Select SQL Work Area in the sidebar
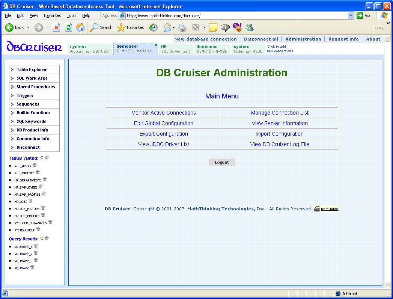Screen dimensions: 393x299 (32, 78)
